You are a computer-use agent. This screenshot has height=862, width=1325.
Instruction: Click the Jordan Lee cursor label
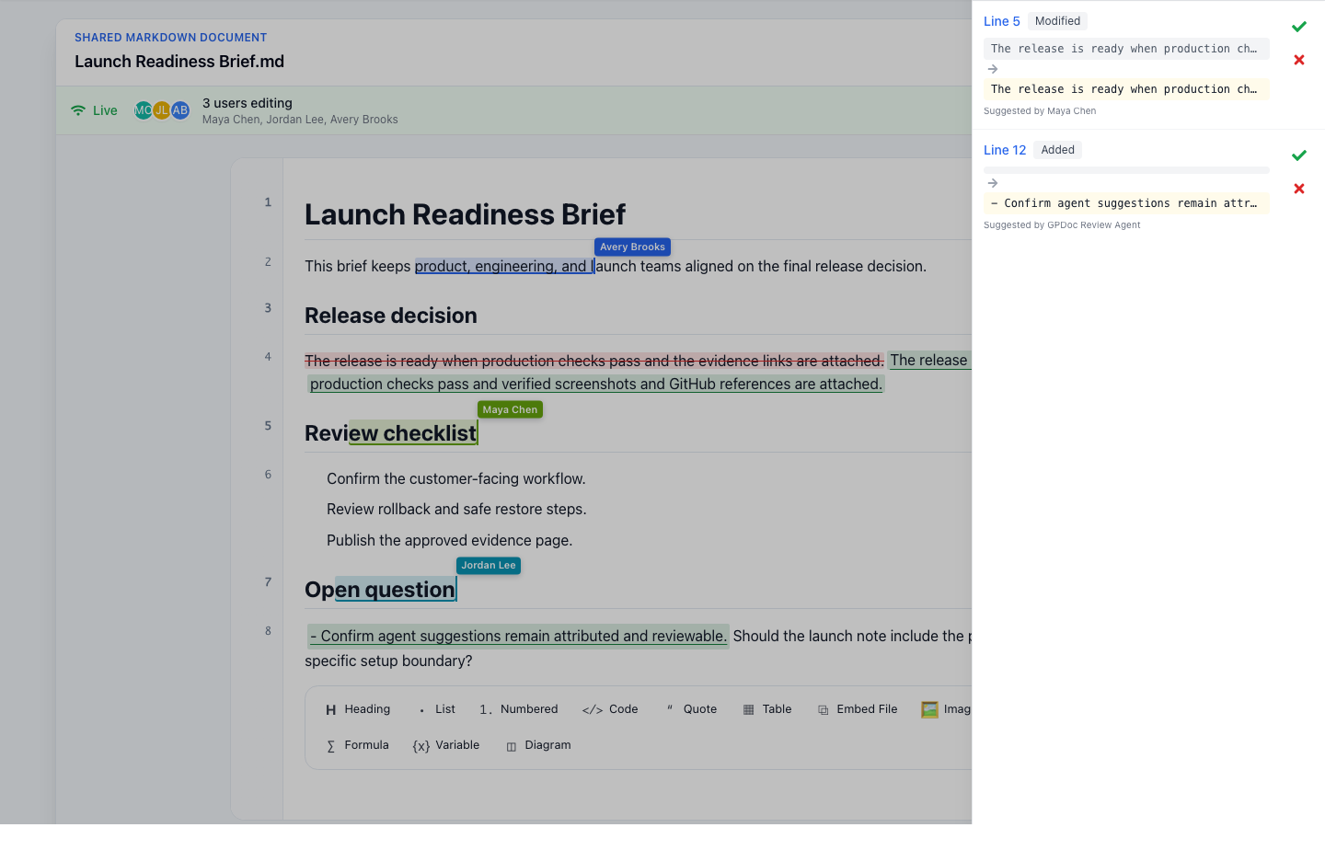click(x=489, y=566)
